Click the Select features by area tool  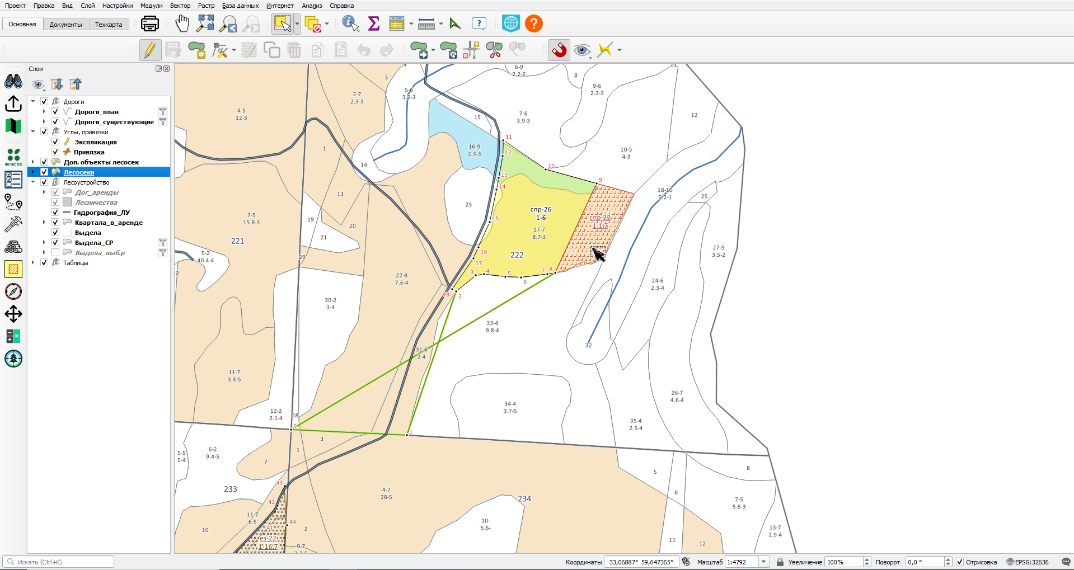click(283, 23)
